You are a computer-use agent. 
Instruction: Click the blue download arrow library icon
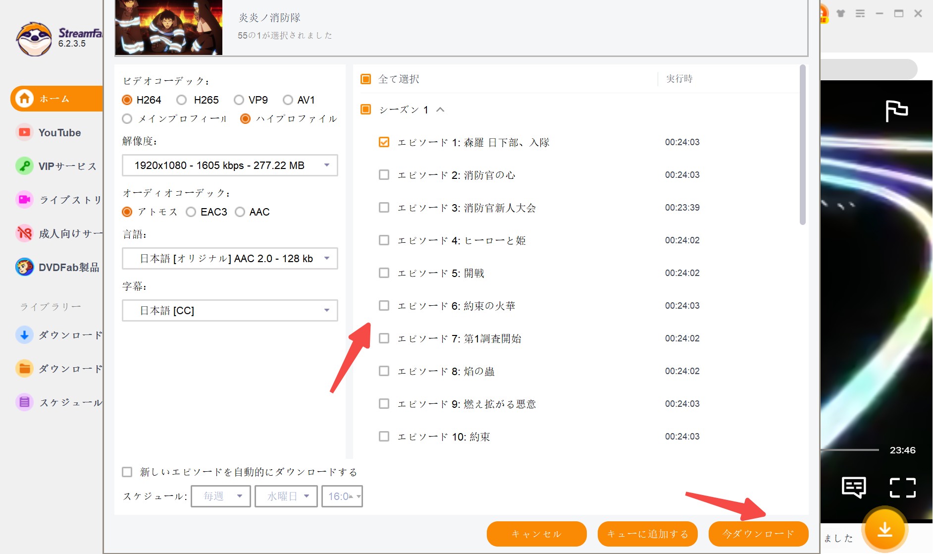(24, 334)
